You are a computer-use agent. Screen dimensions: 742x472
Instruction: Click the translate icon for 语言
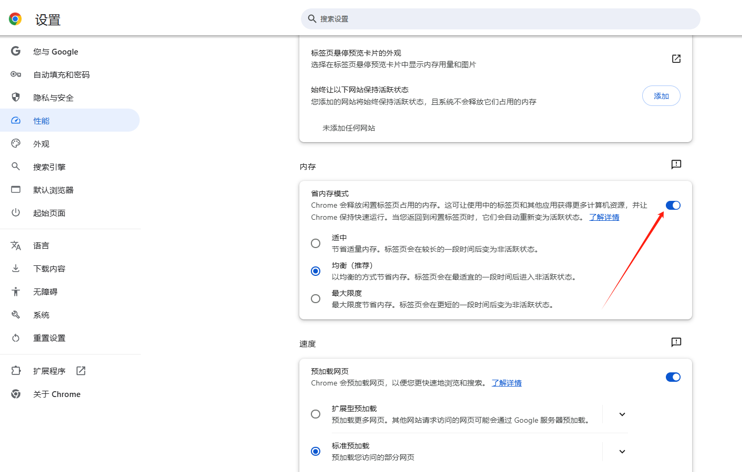(16, 245)
